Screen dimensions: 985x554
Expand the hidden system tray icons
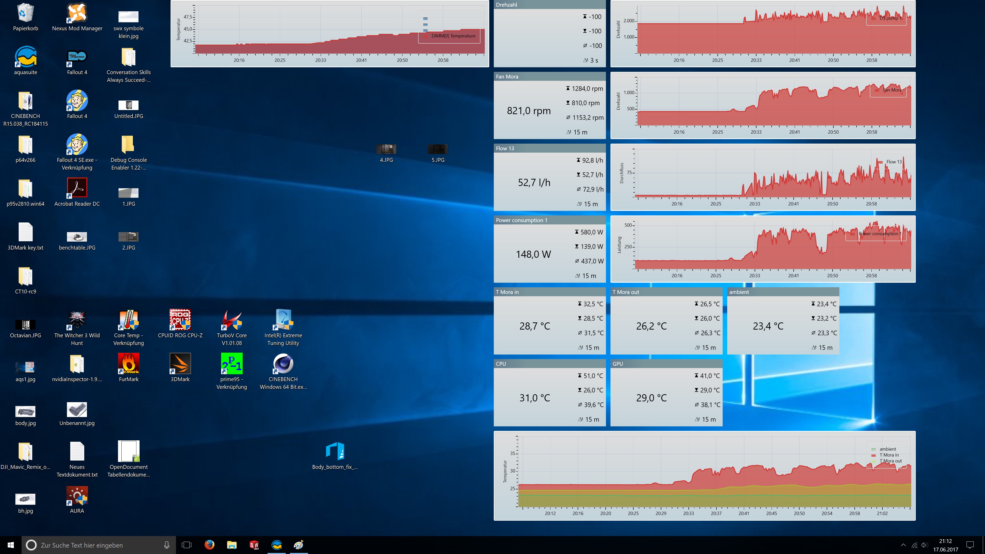(903, 545)
